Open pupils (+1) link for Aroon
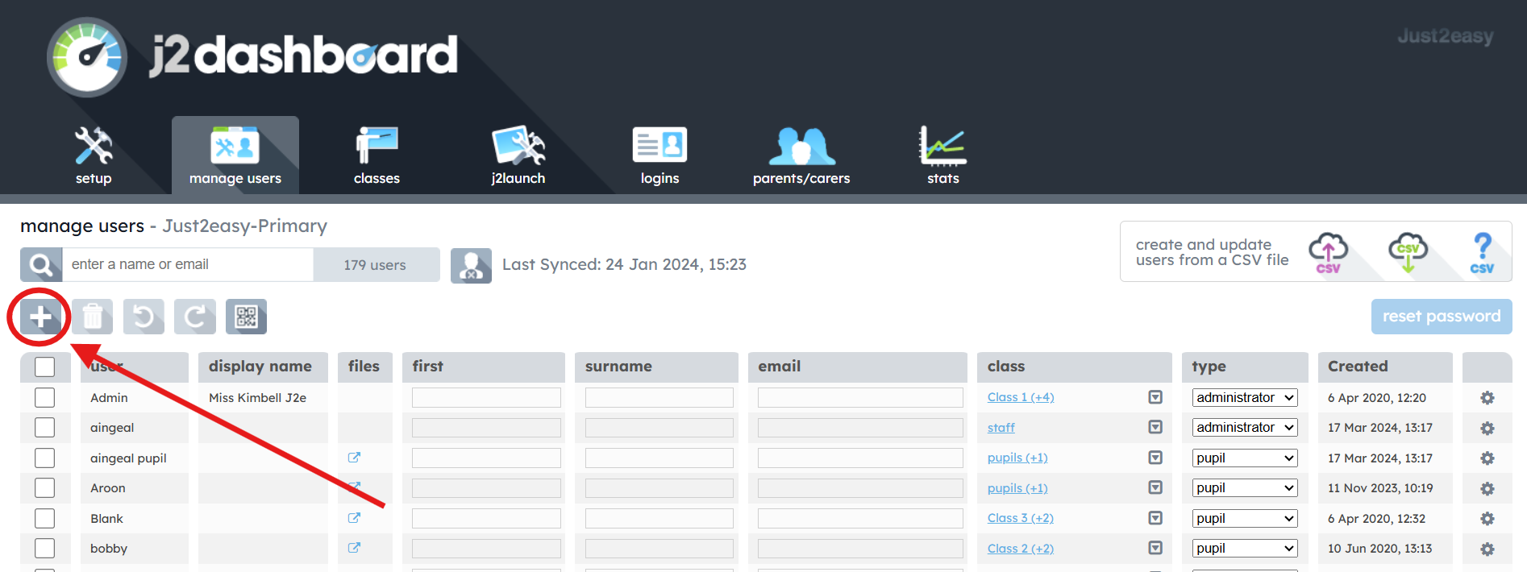The width and height of the screenshot is (1527, 572). coord(1017,488)
